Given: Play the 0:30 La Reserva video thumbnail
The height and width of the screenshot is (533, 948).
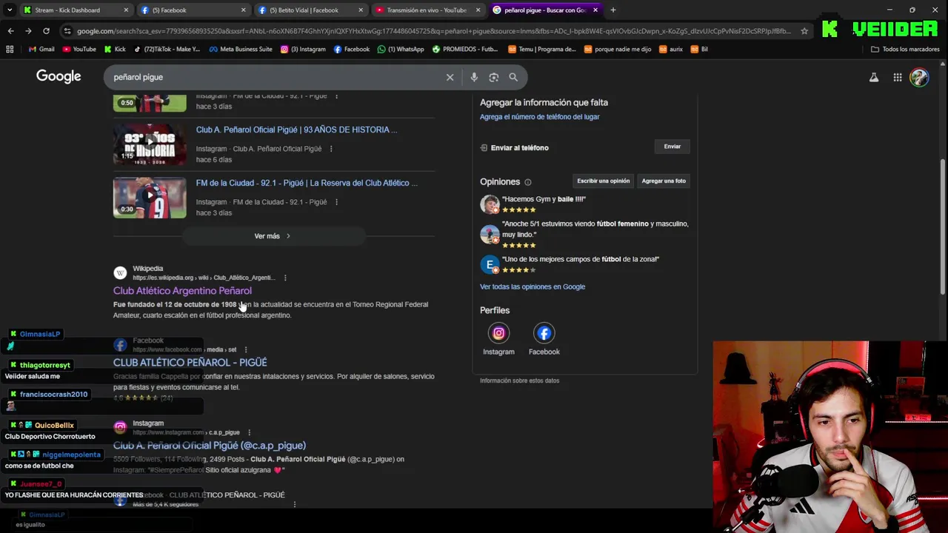Looking at the screenshot, I should 150,197.
